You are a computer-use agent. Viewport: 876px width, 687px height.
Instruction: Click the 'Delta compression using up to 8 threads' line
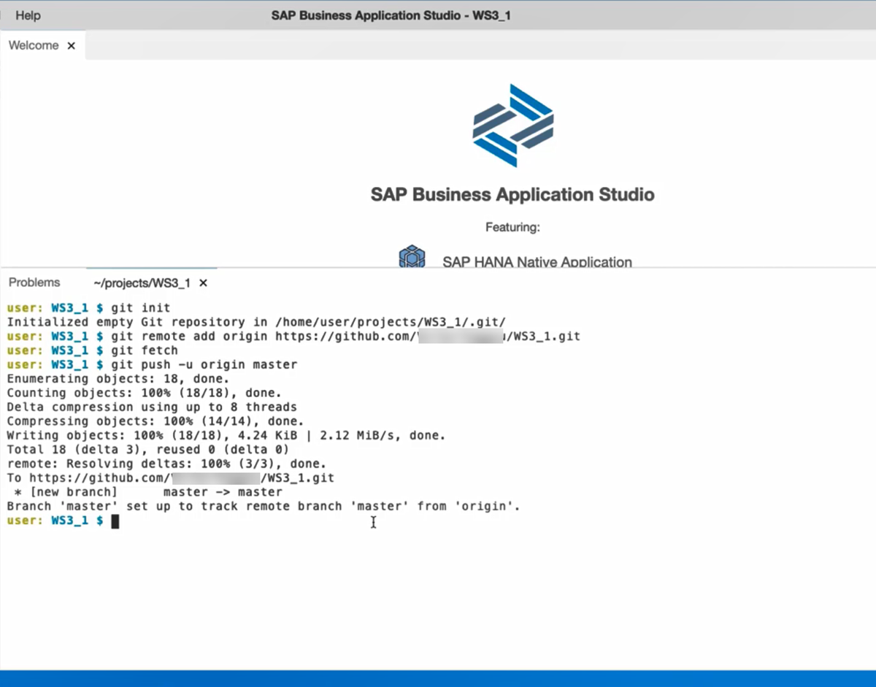point(152,407)
